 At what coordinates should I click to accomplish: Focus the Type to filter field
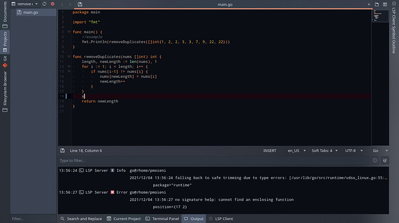click(x=213, y=160)
